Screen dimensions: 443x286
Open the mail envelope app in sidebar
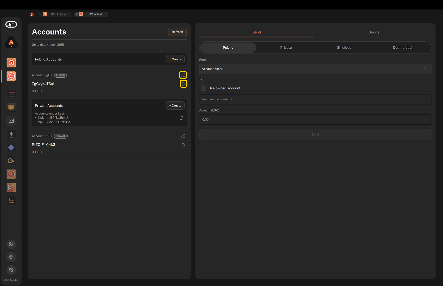pyautogui.click(x=11, y=121)
